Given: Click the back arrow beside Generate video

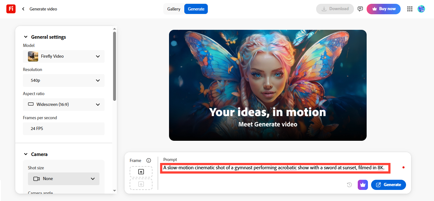Looking at the screenshot, I should (23, 9).
